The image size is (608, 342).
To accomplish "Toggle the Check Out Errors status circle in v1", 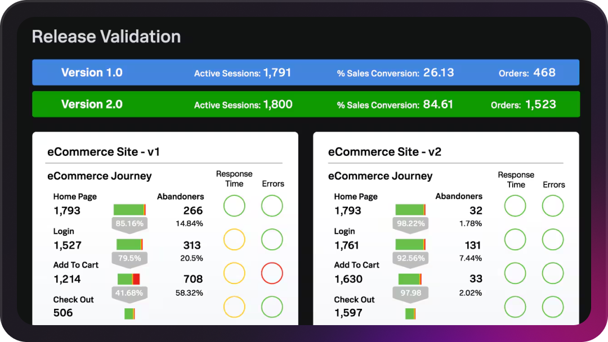I will pyautogui.click(x=272, y=307).
